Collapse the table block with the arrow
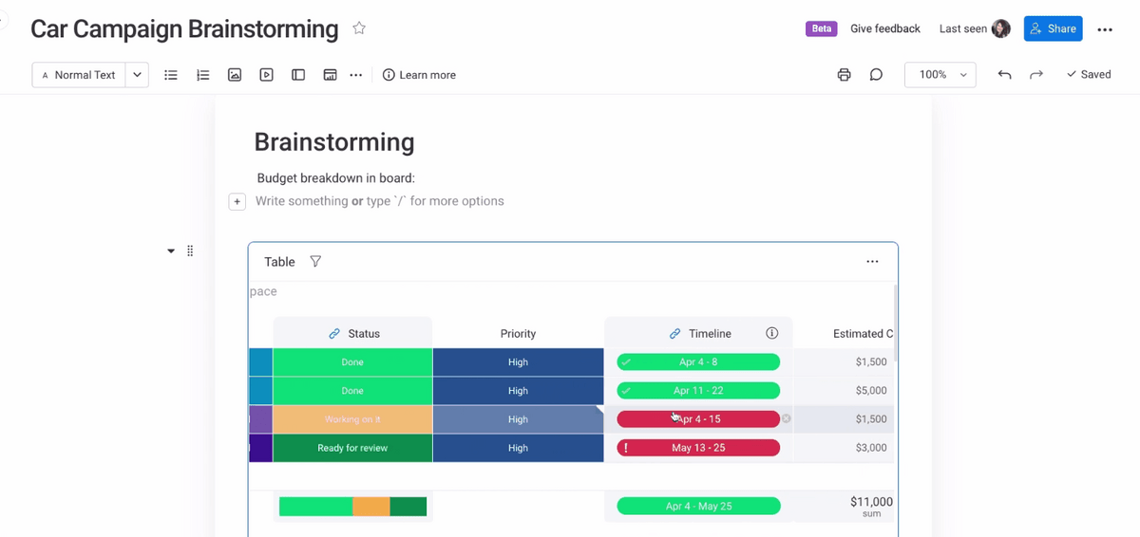Image resolution: width=1140 pixels, height=537 pixels. [171, 251]
